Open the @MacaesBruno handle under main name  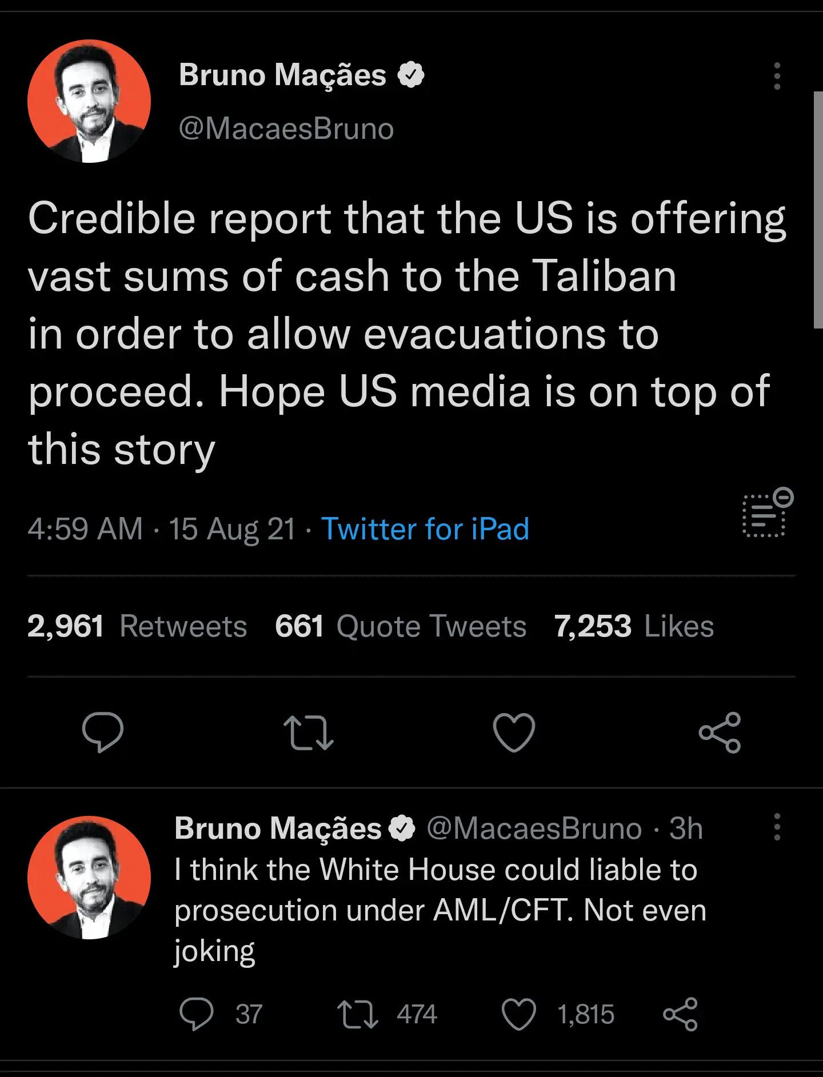point(286,129)
